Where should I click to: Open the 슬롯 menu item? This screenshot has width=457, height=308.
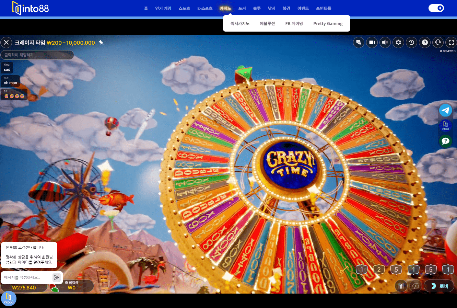[257, 9]
